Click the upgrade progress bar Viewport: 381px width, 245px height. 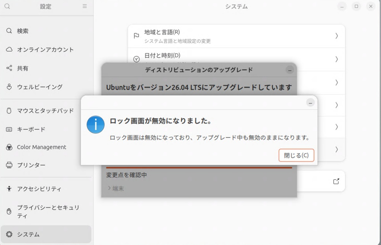tap(199, 168)
